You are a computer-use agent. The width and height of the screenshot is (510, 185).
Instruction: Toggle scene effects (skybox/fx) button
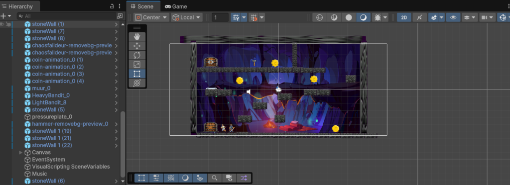[433, 17]
